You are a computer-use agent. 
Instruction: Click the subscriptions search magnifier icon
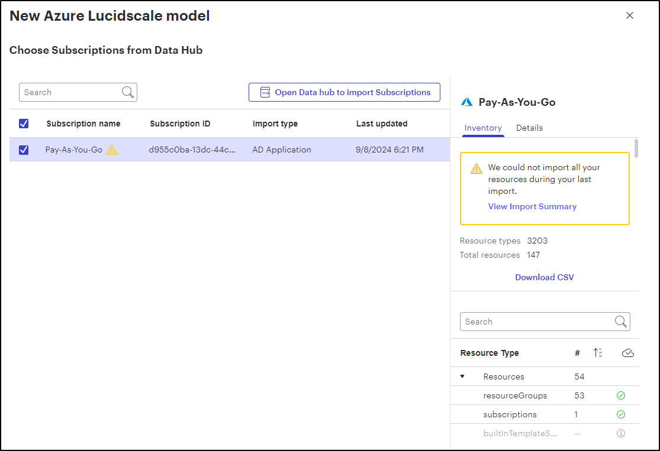(127, 92)
